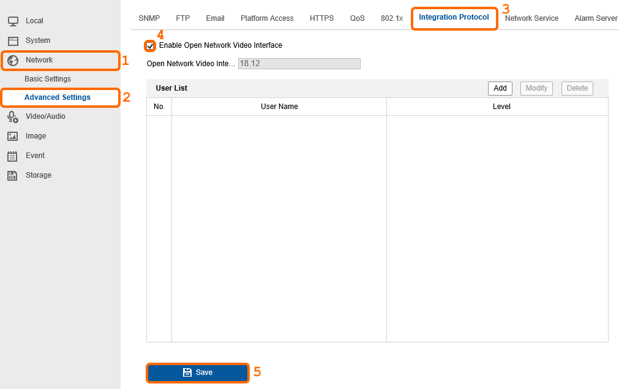Click the Save button
Image resolution: width=619 pixels, height=389 pixels.
198,372
